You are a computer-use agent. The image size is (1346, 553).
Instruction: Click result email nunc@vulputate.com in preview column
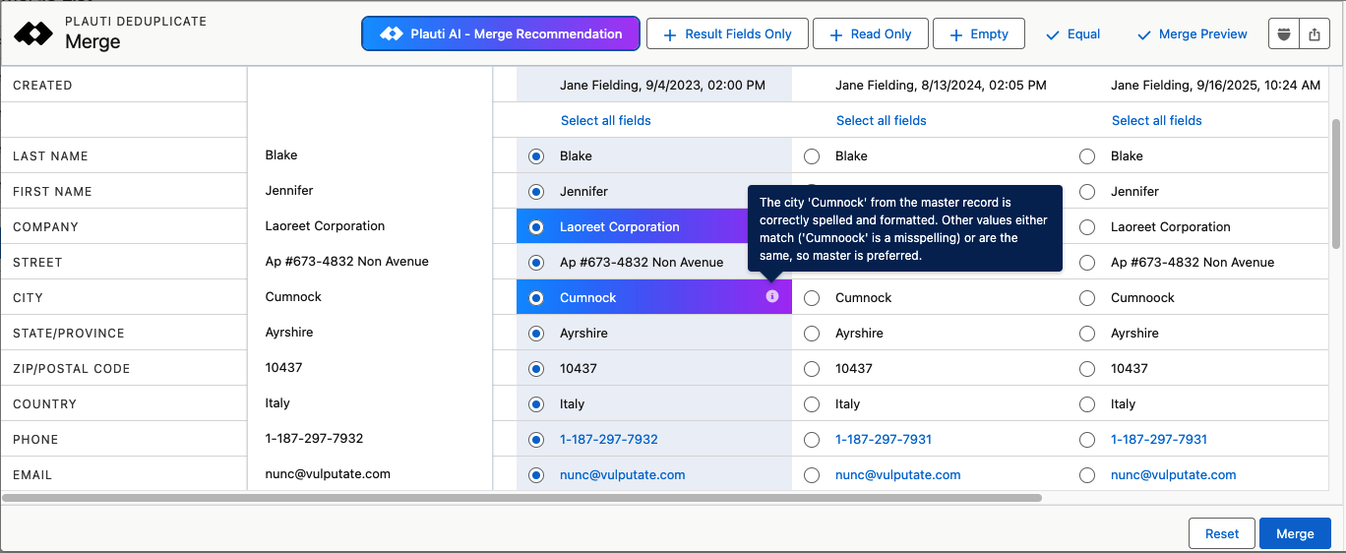pyautogui.click(x=328, y=473)
